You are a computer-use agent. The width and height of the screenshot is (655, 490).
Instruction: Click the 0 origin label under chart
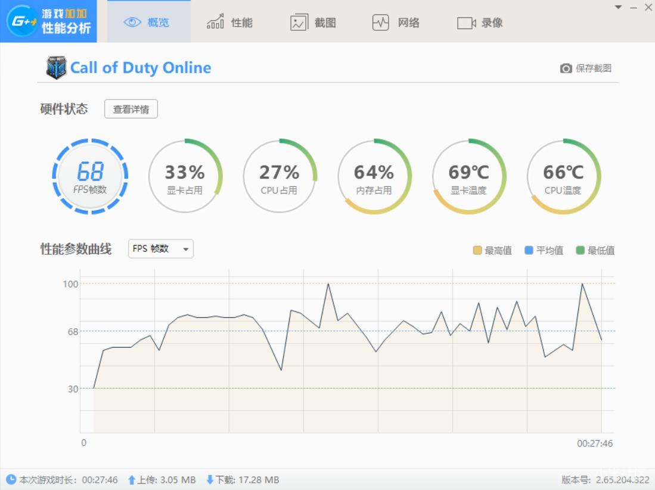pyautogui.click(x=84, y=443)
